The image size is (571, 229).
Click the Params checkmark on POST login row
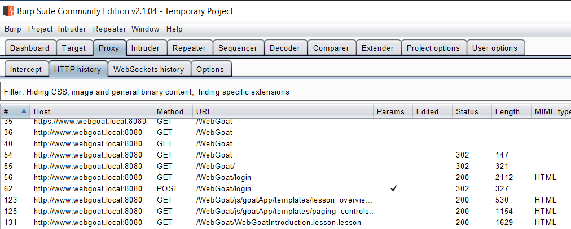(393, 188)
